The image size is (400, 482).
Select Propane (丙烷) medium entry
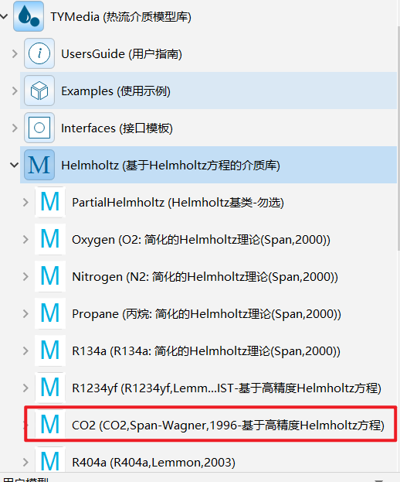[206, 314]
